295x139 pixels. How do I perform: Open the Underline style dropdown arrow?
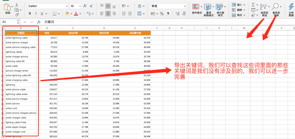point(46,14)
